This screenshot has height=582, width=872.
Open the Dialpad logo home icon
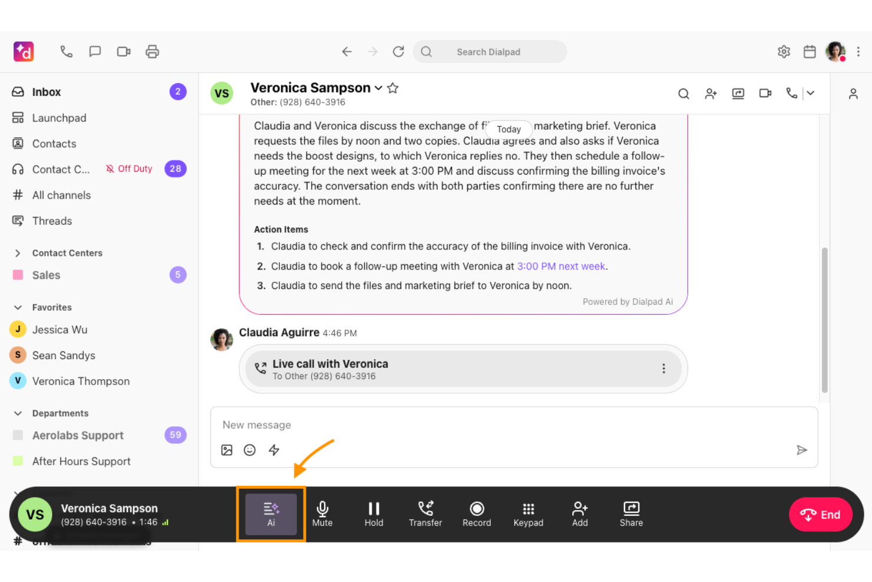tap(24, 52)
